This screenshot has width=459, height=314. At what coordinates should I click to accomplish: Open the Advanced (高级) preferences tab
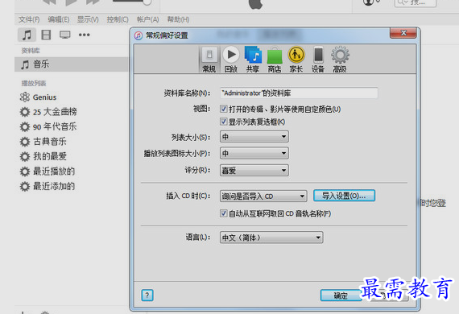pyautogui.click(x=340, y=60)
